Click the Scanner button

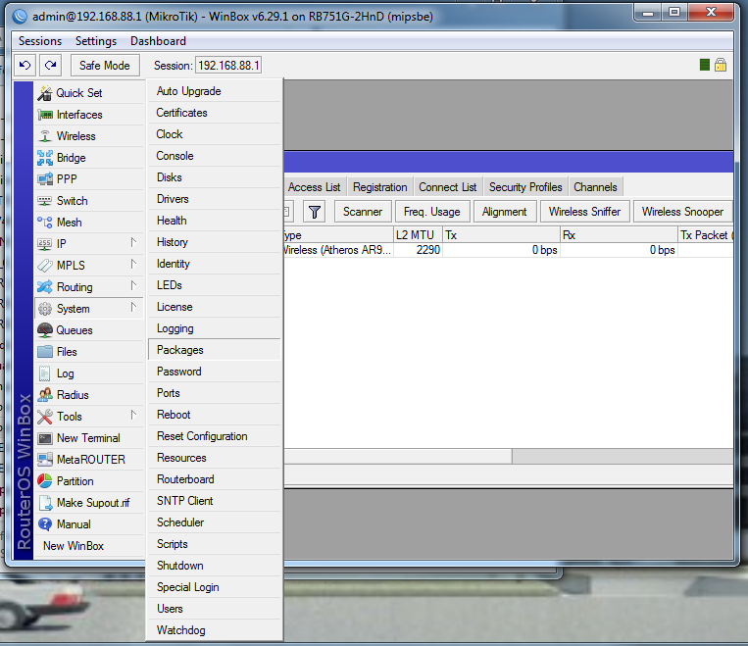pos(363,212)
